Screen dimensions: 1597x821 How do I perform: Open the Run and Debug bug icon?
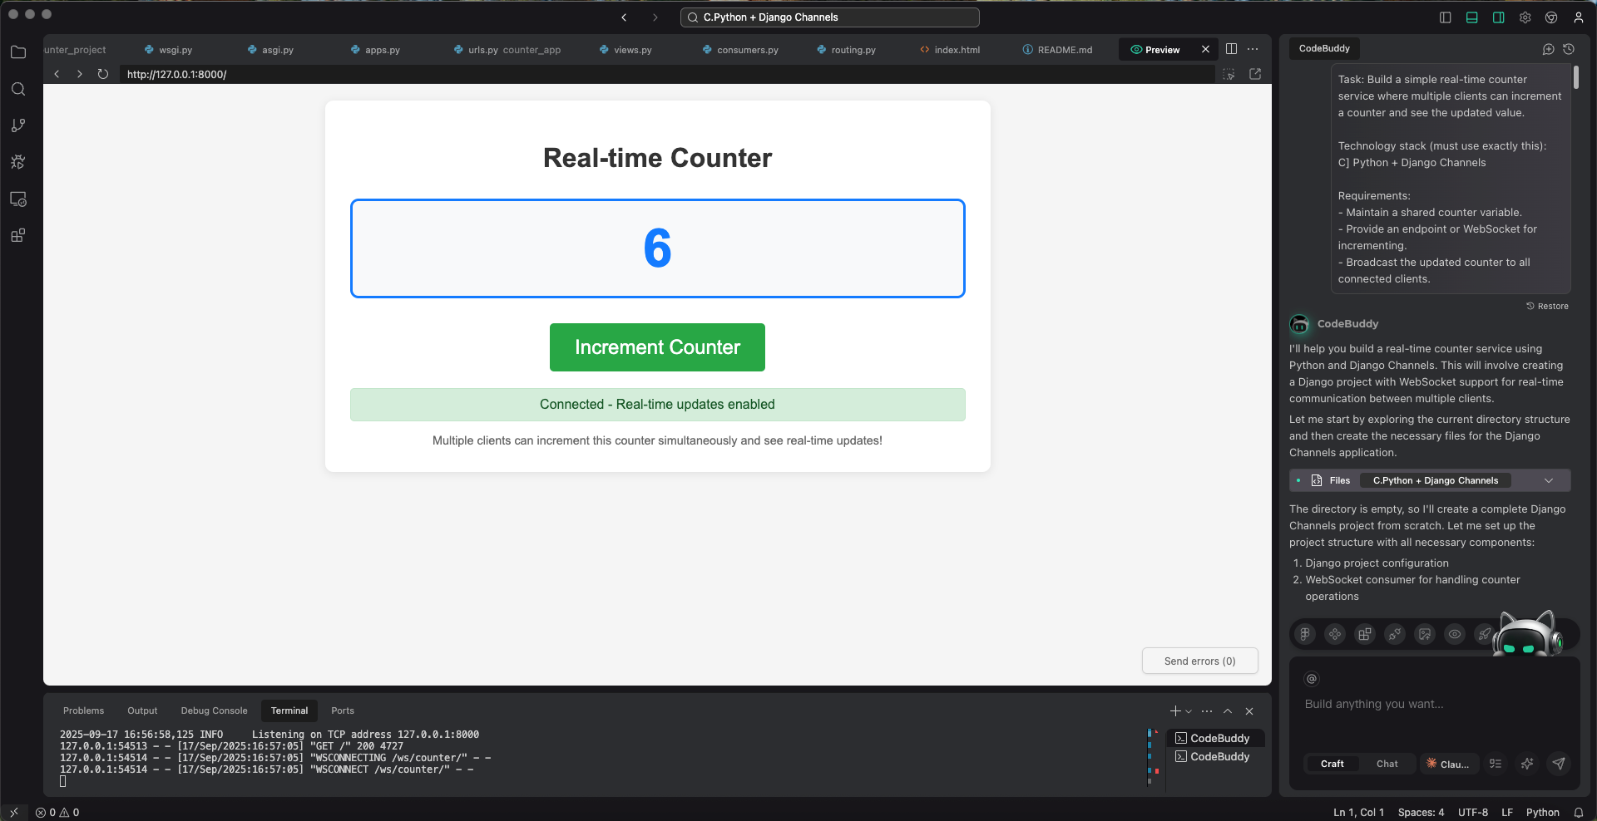point(18,162)
